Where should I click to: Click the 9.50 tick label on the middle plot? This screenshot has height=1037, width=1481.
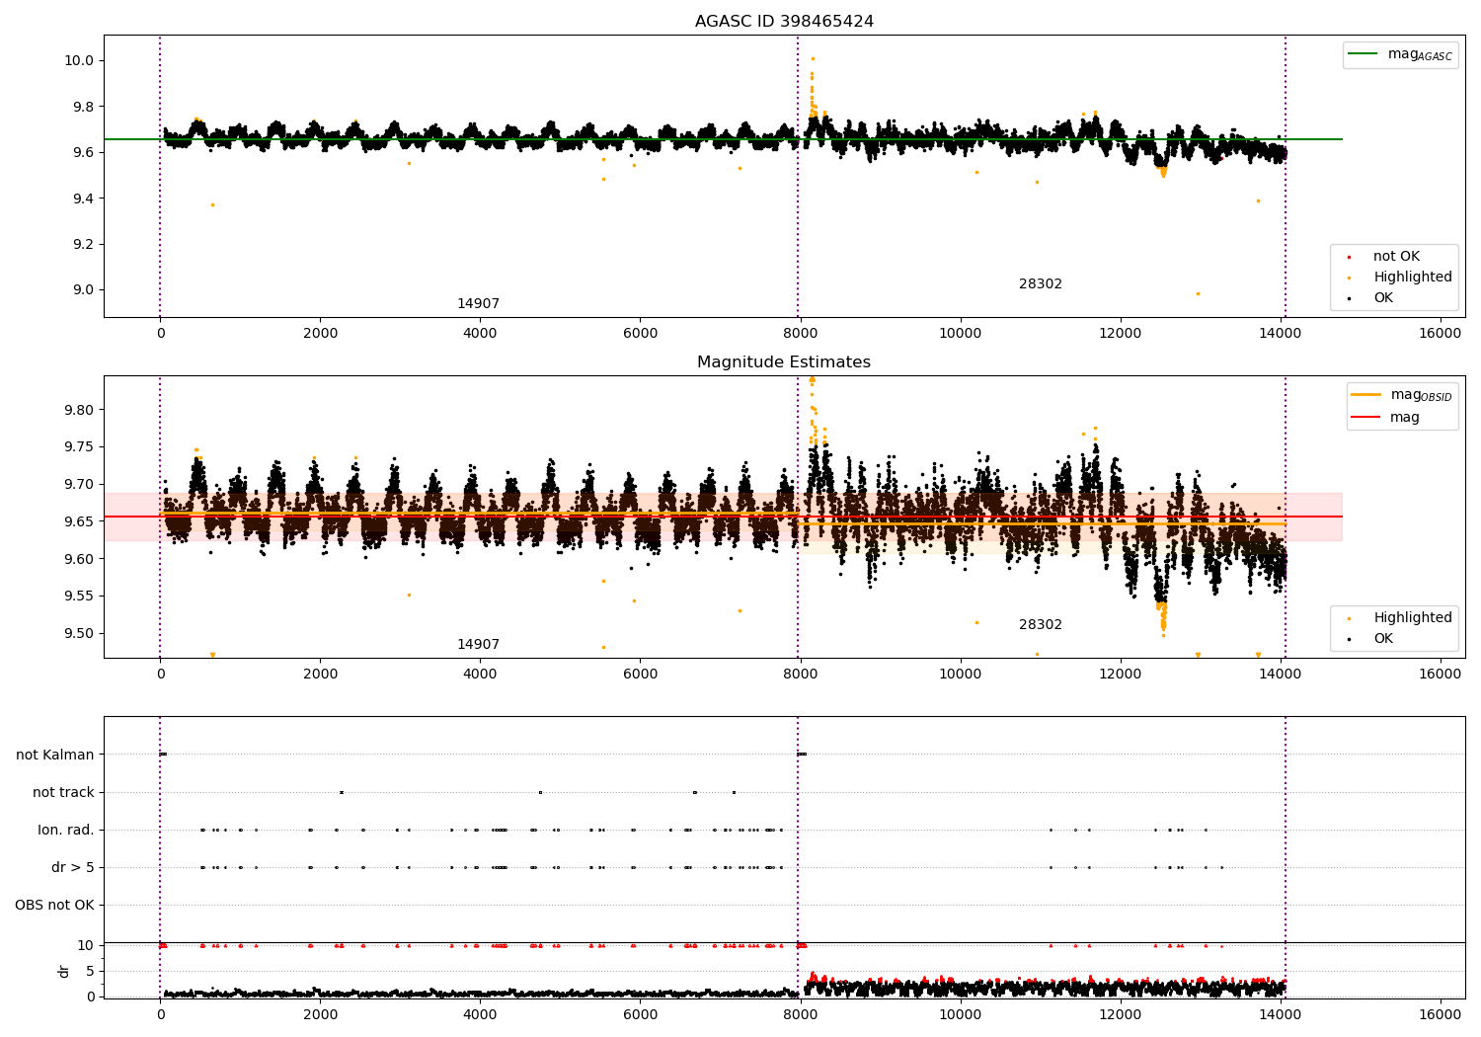pyautogui.click(x=79, y=633)
